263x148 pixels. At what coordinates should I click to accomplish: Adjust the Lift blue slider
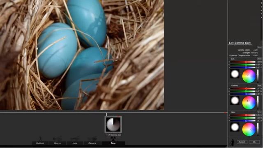[x=243, y=67]
